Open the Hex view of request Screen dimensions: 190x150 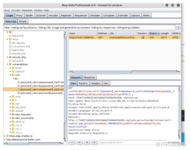click(x=106, y=83)
